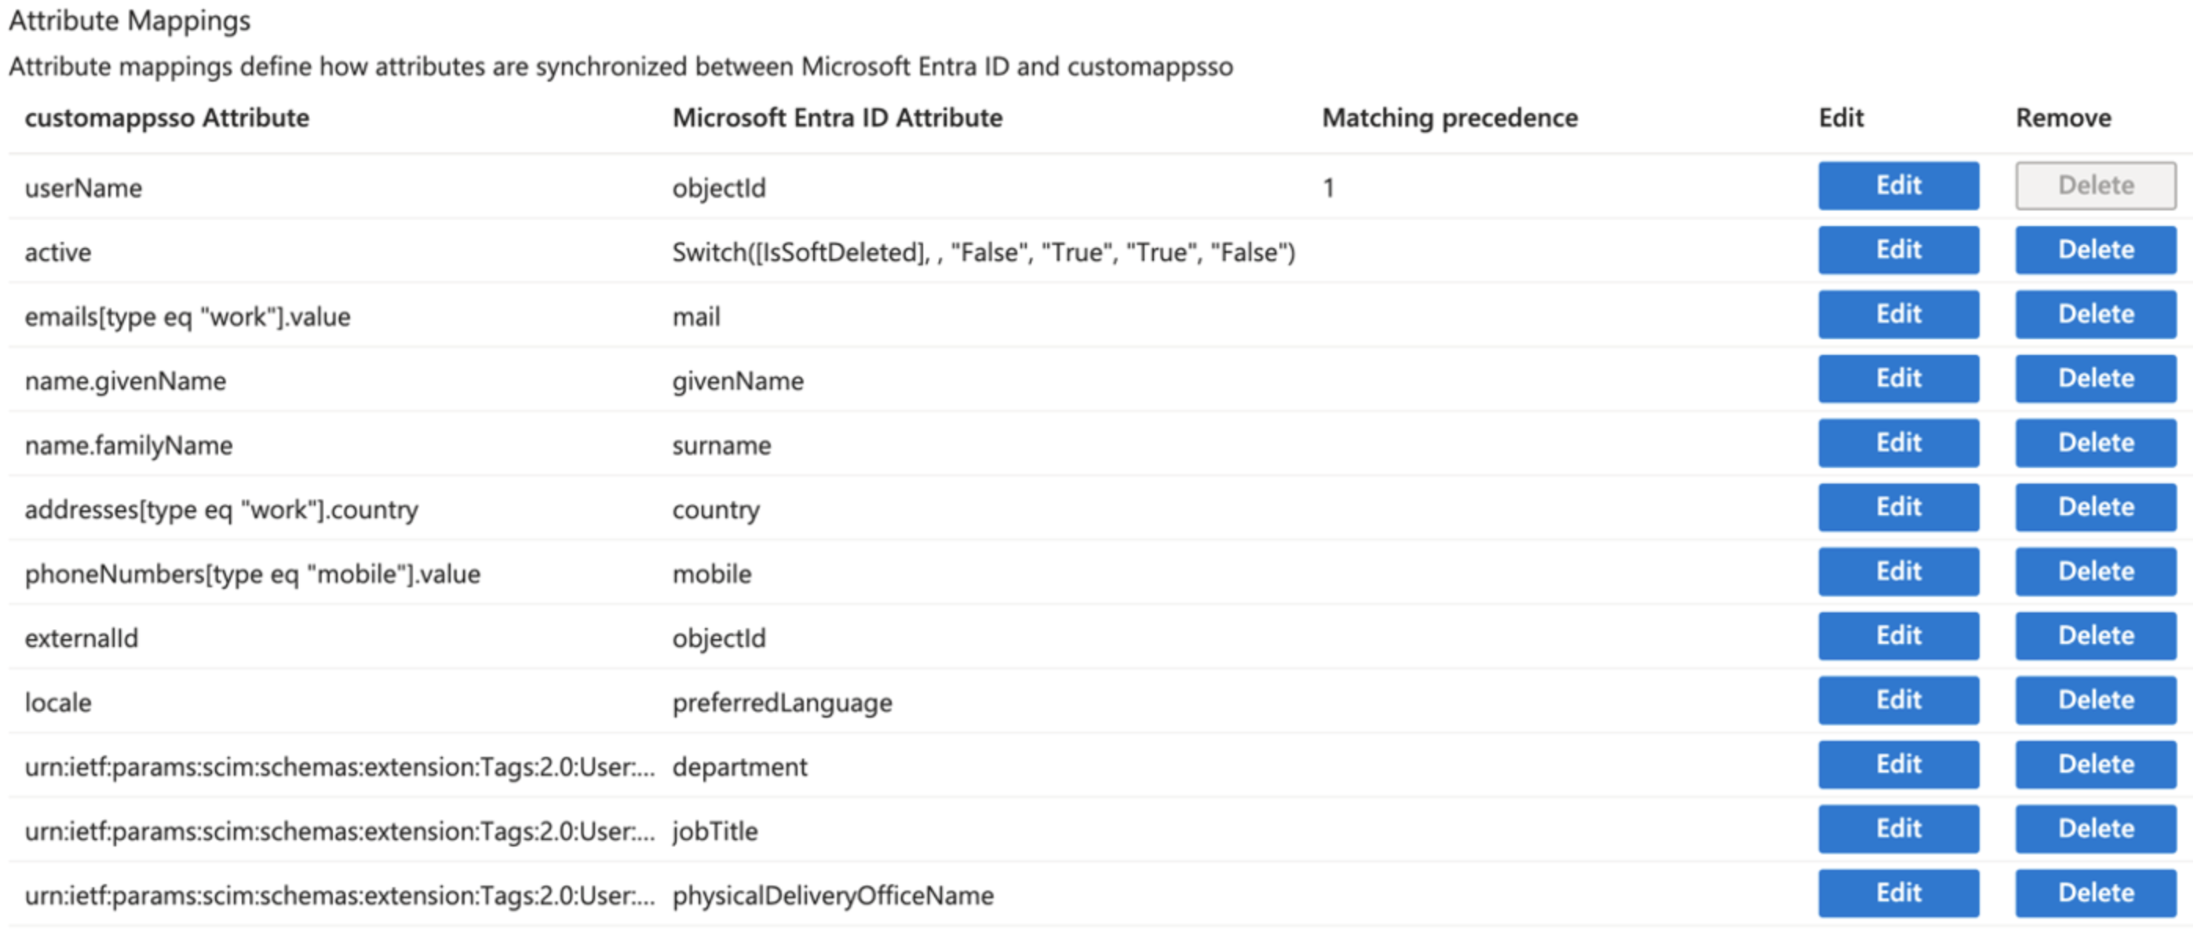Image resolution: width=2201 pixels, height=950 pixels.
Task: Edit the locale mapping
Action: (x=1899, y=700)
